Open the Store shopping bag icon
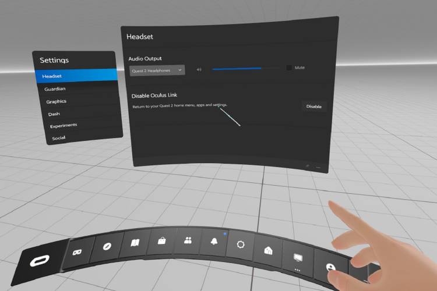 pos(161,240)
